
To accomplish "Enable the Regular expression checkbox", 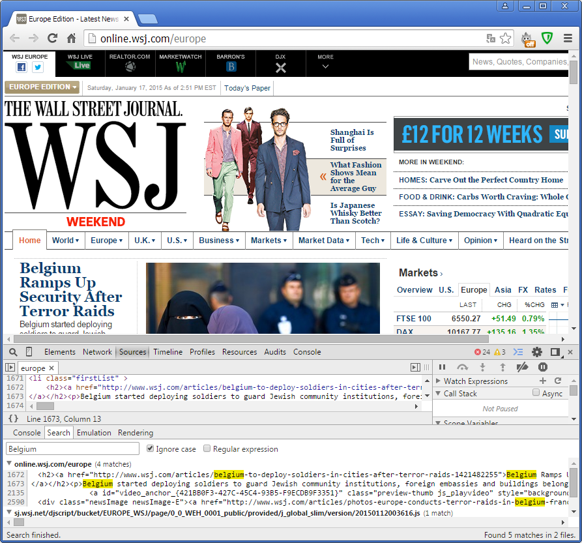I will (x=207, y=448).
